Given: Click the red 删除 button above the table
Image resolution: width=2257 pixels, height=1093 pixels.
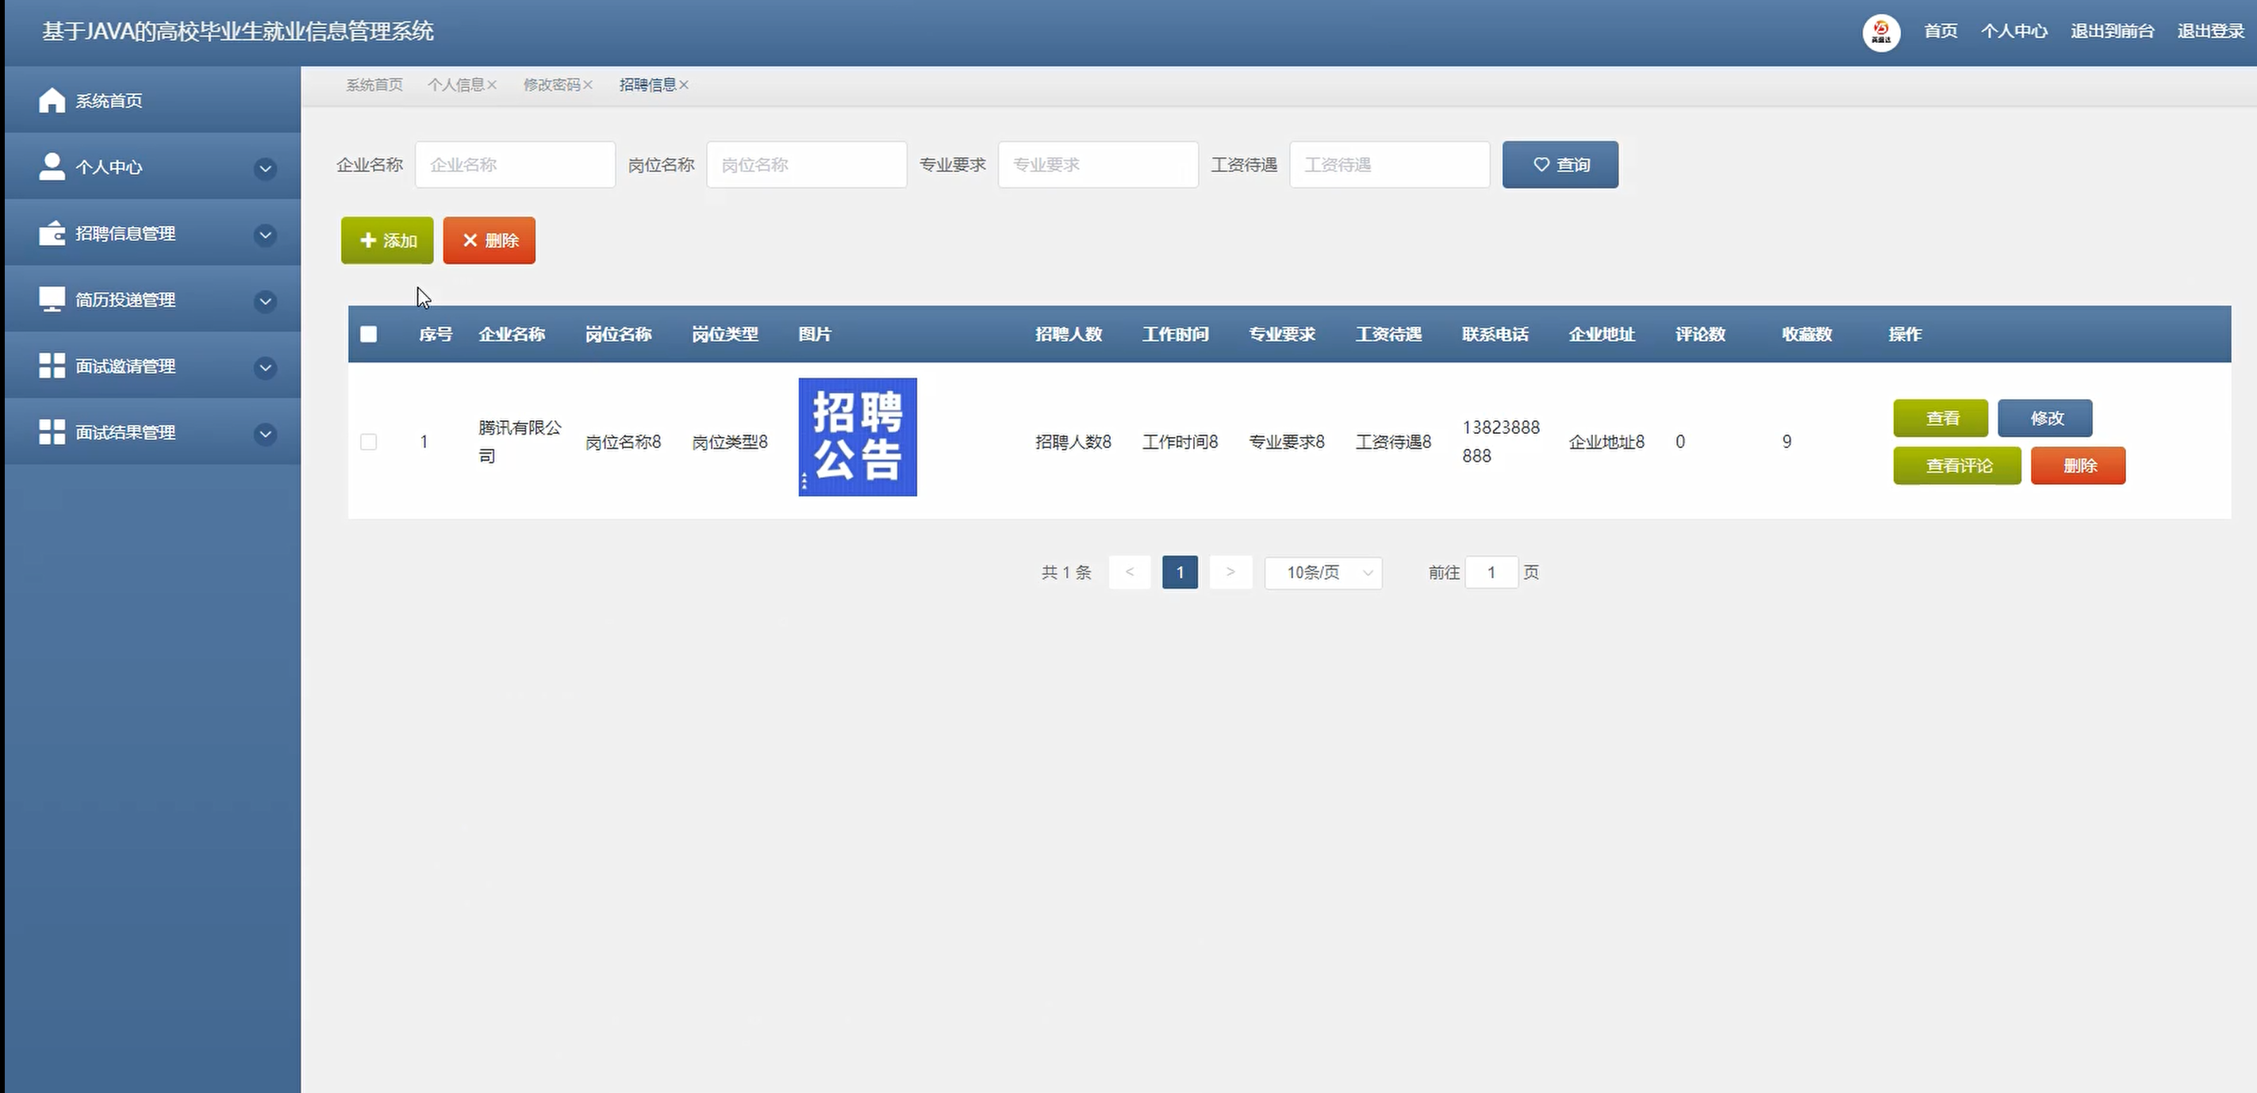Looking at the screenshot, I should click(489, 240).
